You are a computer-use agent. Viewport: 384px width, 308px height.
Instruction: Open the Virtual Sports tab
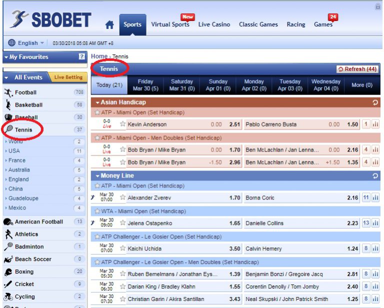tap(170, 24)
